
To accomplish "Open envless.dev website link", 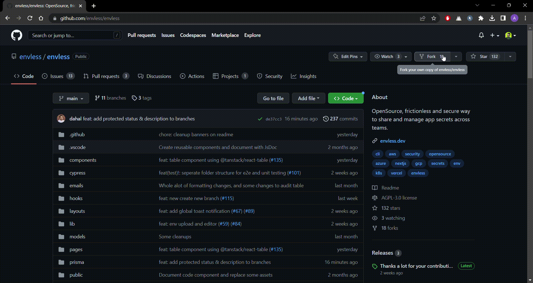I will point(393,141).
